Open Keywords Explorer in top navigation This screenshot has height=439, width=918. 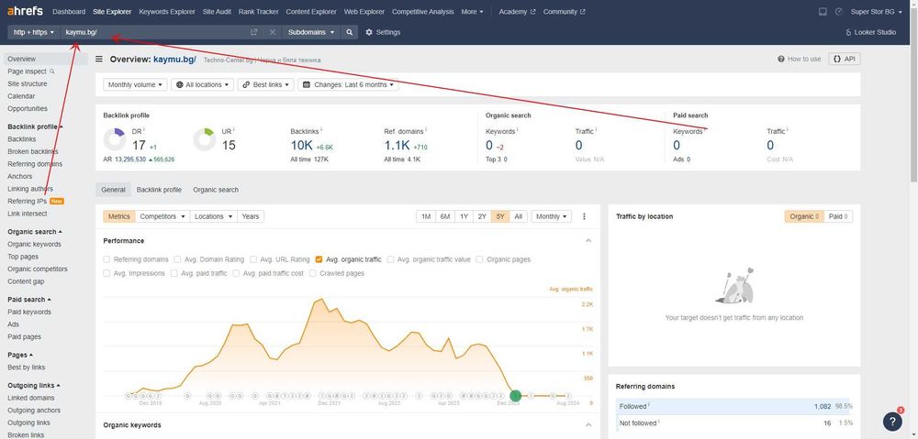[167, 12]
